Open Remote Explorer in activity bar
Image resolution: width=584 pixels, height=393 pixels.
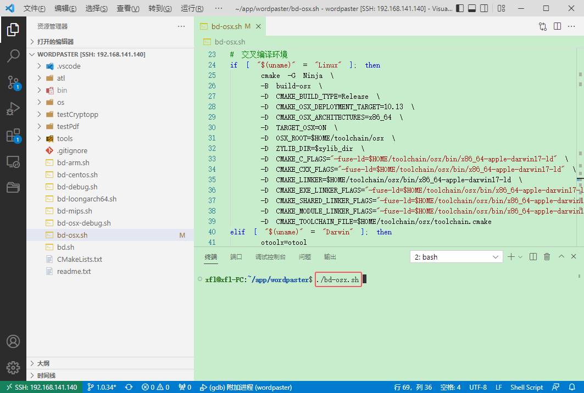coord(13,162)
